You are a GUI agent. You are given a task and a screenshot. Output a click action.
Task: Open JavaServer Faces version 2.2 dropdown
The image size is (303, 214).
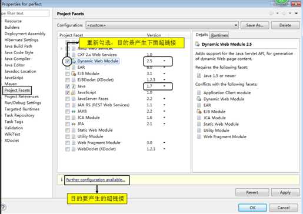pyautogui.click(x=164, y=99)
